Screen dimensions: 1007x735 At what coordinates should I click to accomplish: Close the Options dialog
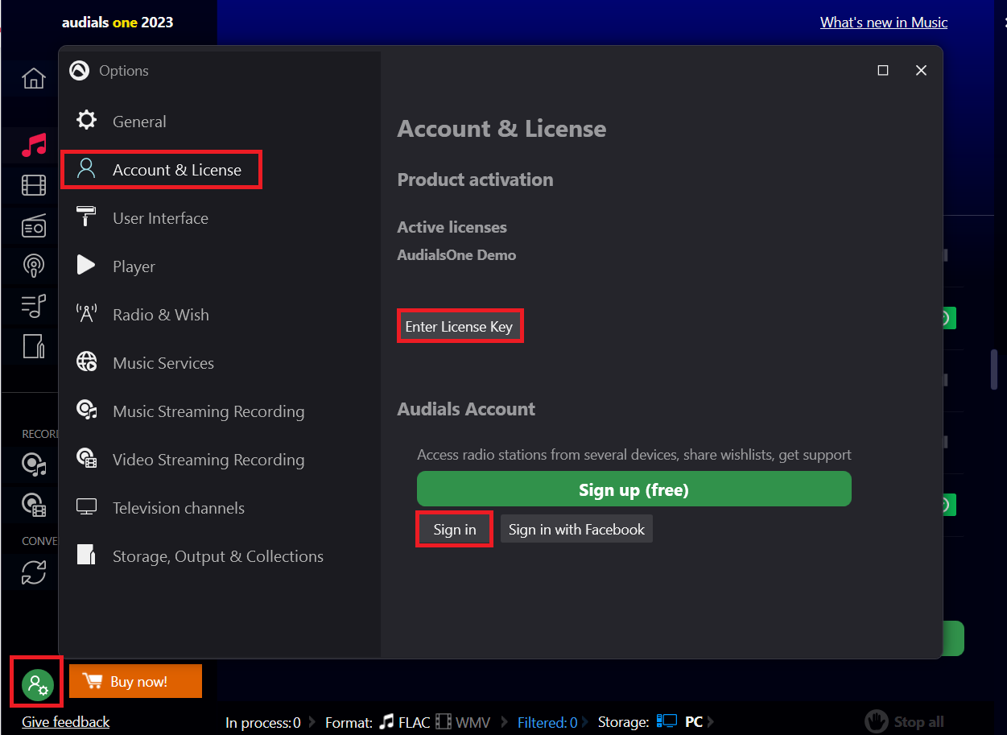pos(922,70)
